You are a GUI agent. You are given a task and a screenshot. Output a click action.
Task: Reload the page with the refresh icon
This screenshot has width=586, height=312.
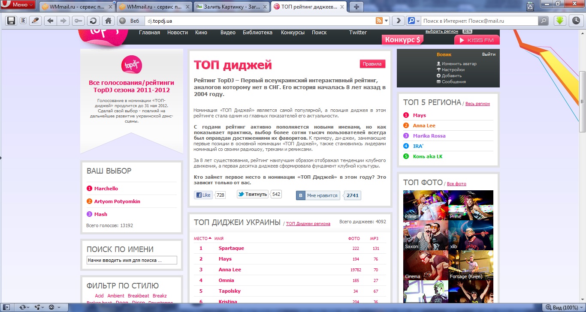tap(93, 21)
